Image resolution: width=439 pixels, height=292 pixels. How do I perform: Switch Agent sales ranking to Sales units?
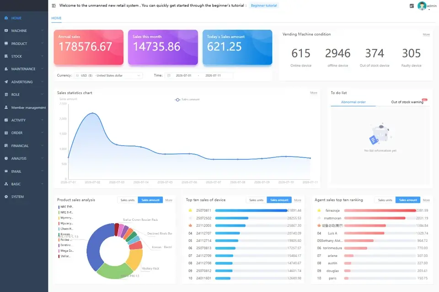(x=385, y=200)
